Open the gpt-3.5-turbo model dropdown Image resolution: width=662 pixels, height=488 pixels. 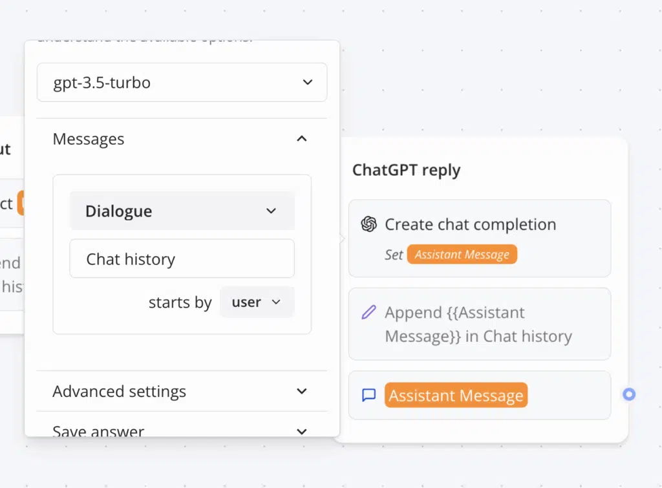click(x=182, y=82)
